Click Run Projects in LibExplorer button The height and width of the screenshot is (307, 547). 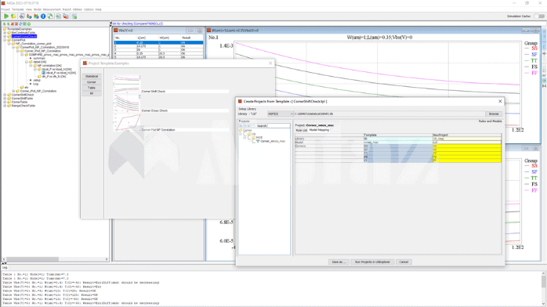tap(372, 262)
